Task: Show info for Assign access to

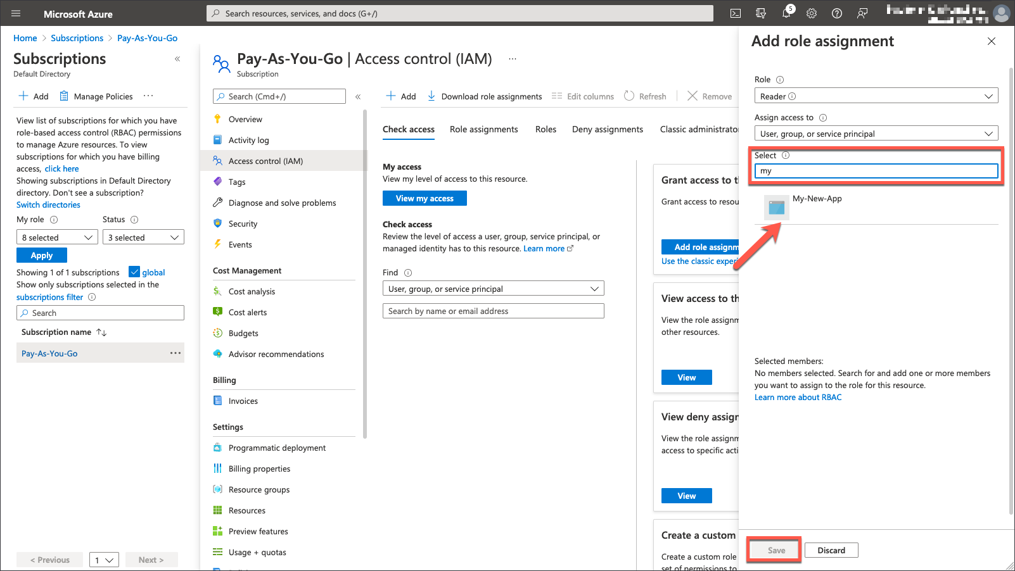Action: tap(823, 118)
